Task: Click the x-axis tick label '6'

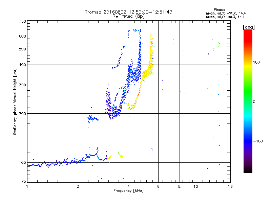Action: pyautogui.click(x=158, y=186)
